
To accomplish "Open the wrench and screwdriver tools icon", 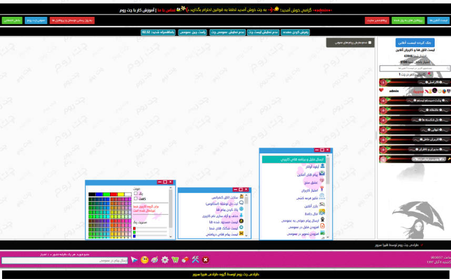I will (x=195, y=260).
